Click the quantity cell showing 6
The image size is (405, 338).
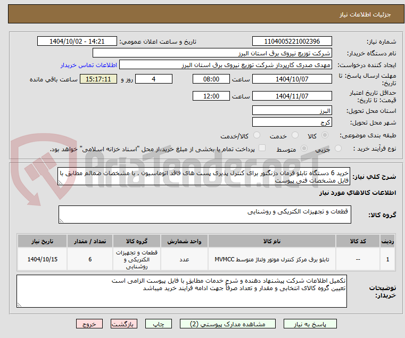pos(90,259)
